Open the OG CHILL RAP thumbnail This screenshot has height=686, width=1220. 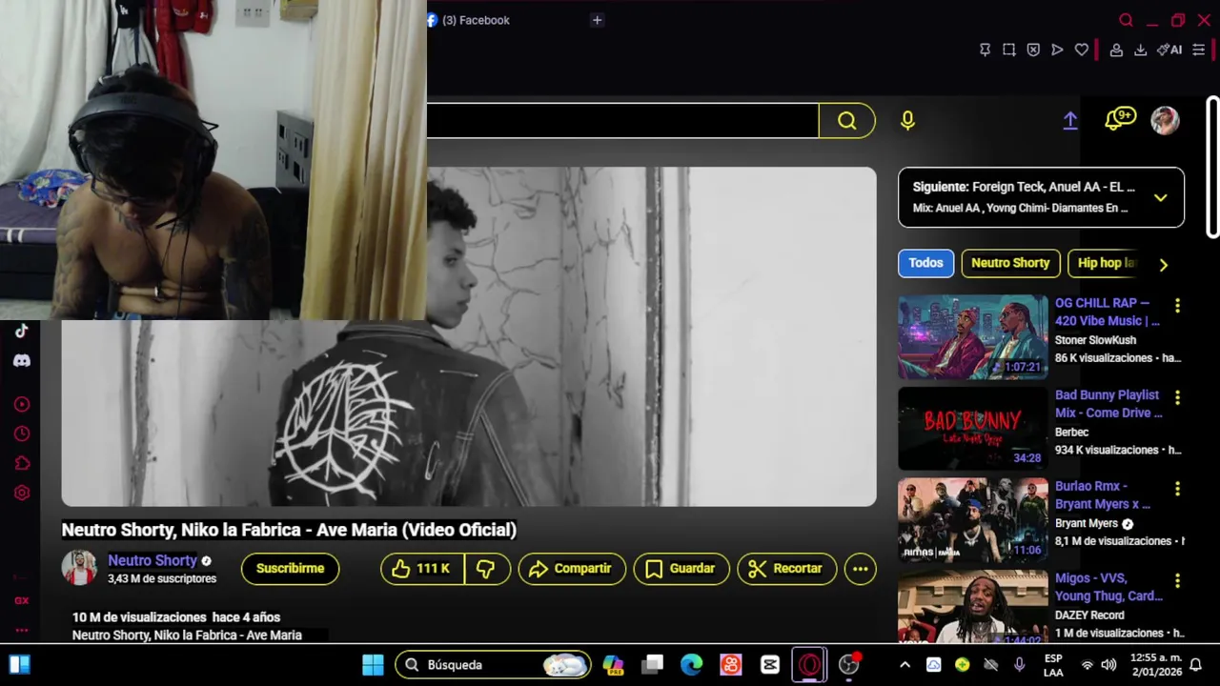[972, 337]
